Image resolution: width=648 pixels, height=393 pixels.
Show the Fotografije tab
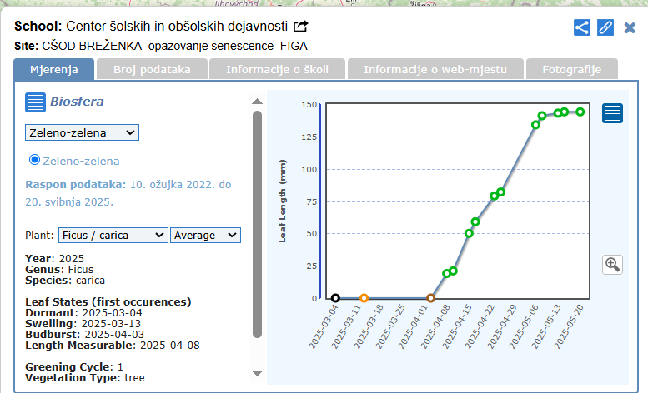(x=571, y=69)
